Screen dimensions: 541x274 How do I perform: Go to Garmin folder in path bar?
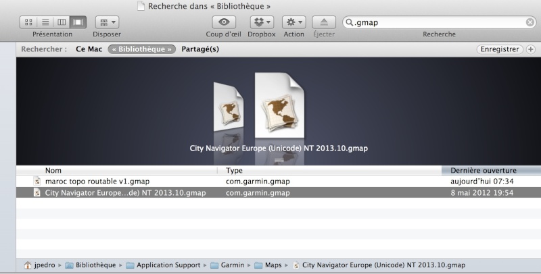click(x=227, y=265)
